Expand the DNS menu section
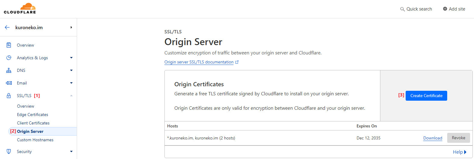The image size is (474, 159). 71,70
